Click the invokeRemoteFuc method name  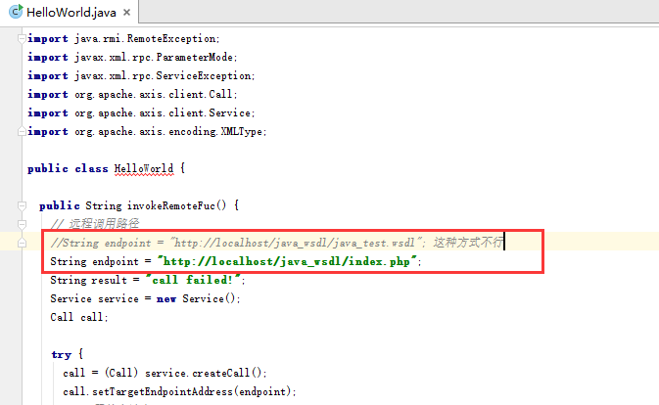(171, 205)
